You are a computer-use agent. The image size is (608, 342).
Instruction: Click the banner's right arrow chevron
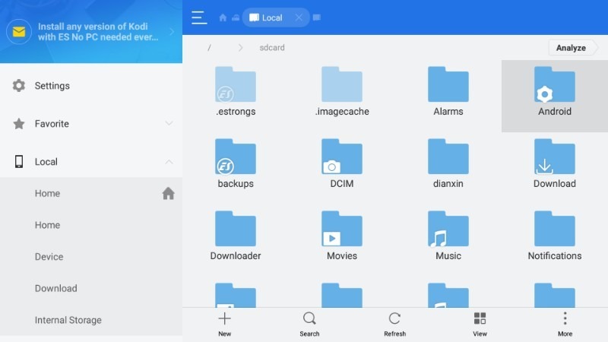pyautogui.click(x=172, y=32)
